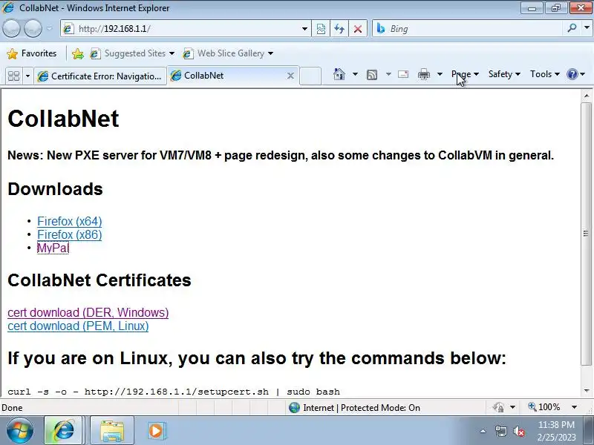Open a new tab with the blank tab button
594x445 pixels.
310,76
